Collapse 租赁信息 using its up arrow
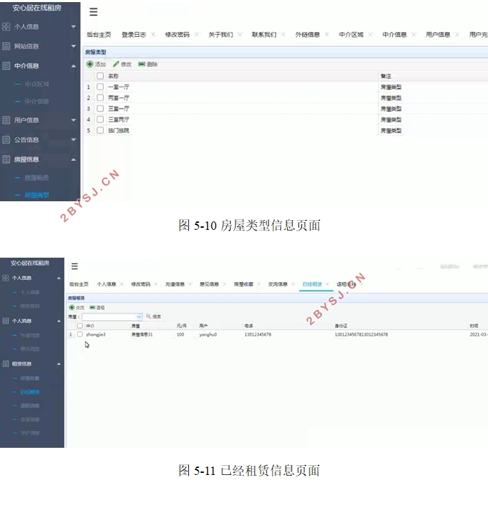Image resolution: width=488 pixels, height=507 pixels. (x=59, y=364)
